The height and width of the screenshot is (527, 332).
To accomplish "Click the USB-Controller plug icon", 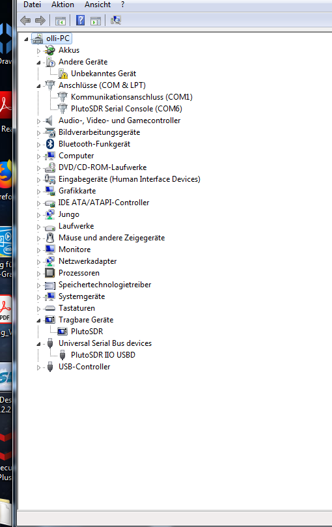I will [50, 367].
